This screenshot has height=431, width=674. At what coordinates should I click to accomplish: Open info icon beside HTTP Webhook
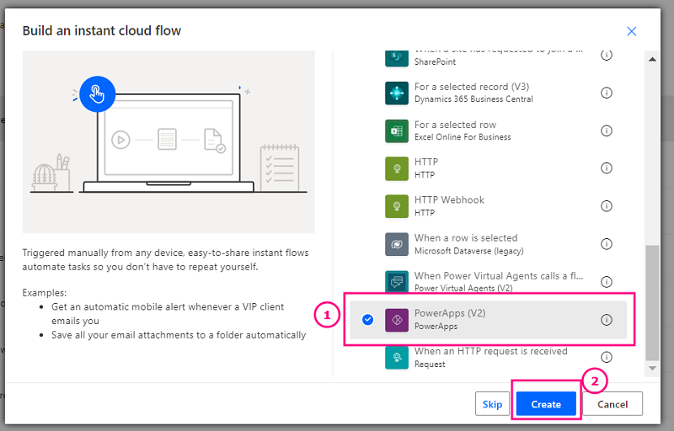[x=606, y=206]
